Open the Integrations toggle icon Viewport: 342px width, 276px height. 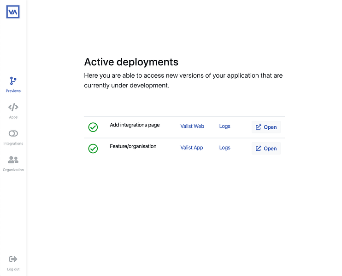click(x=13, y=133)
